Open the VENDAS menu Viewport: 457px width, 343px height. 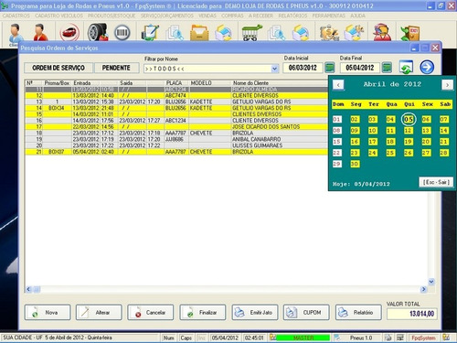(x=207, y=16)
